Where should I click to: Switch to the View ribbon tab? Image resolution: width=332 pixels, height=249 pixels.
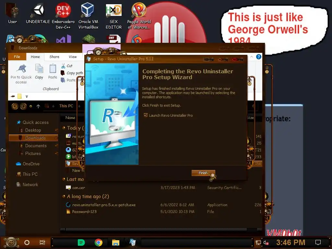click(x=73, y=57)
